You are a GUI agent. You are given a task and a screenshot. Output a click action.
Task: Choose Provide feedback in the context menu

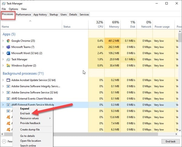coord(30,123)
